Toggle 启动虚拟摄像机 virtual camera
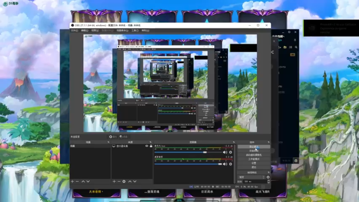This screenshot has width=359, height=202. [x=254, y=155]
